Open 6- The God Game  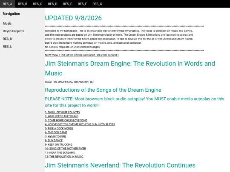[56, 133]
